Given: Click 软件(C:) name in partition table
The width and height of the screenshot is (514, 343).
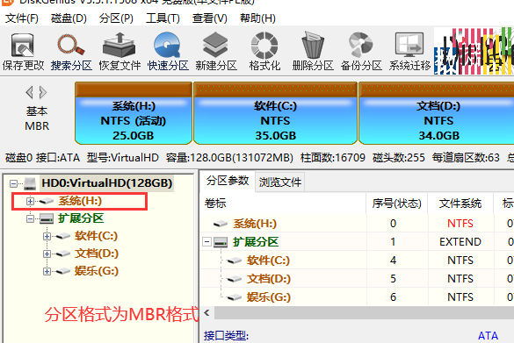Looking at the screenshot, I should click(268, 261).
